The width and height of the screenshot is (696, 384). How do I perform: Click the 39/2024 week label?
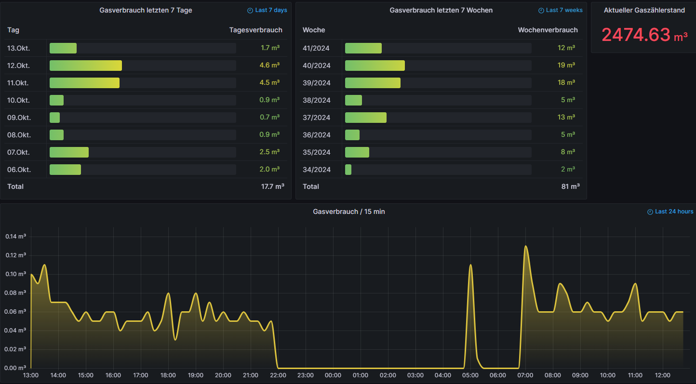(317, 83)
